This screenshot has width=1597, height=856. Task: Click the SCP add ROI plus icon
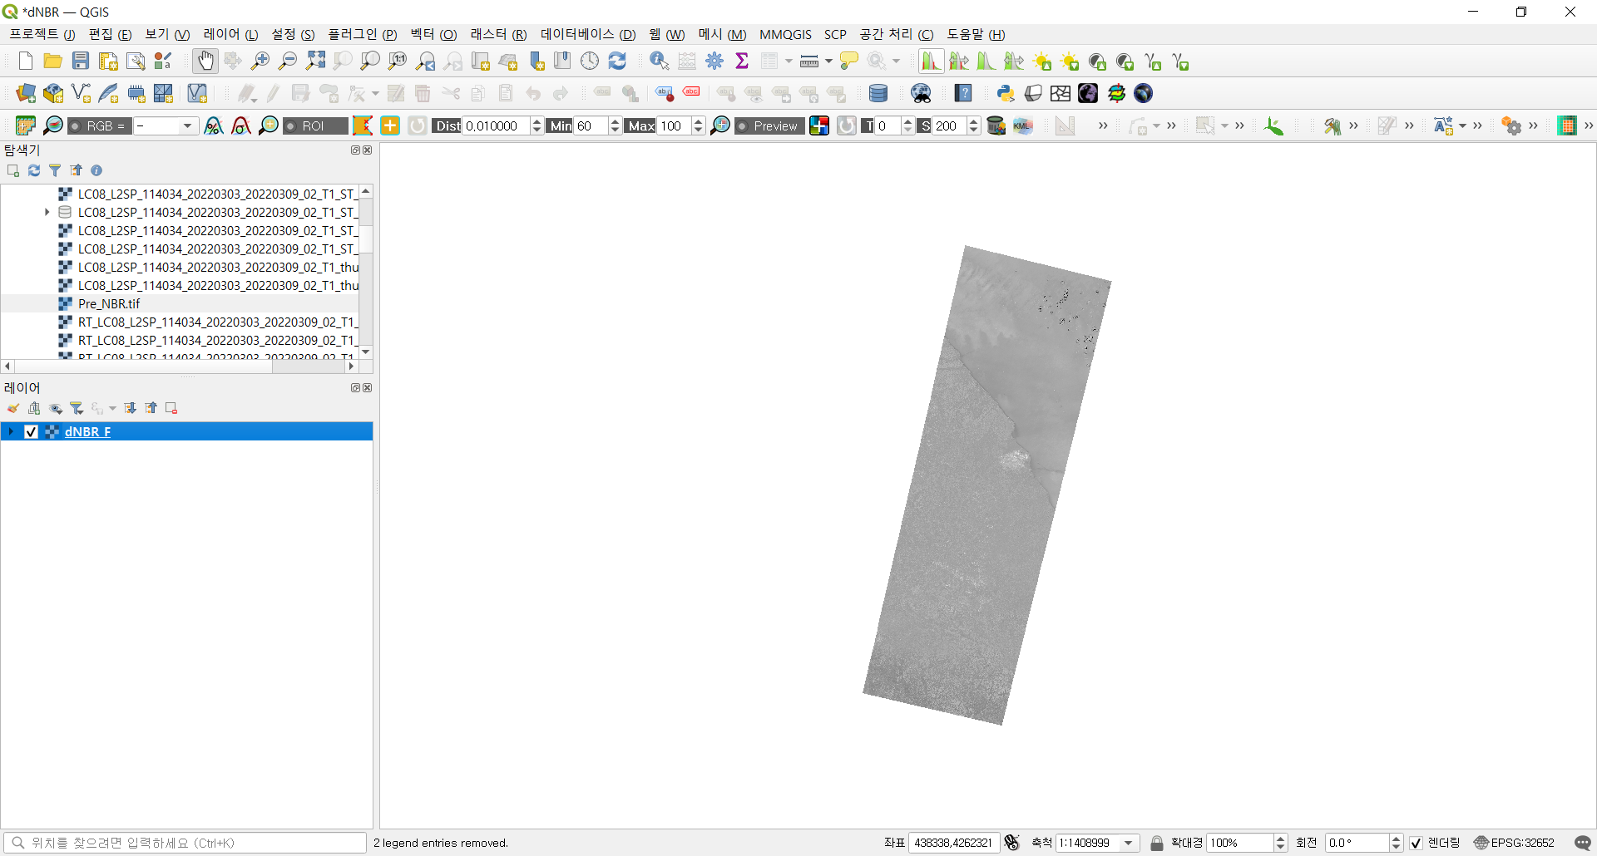[x=390, y=125]
